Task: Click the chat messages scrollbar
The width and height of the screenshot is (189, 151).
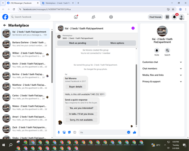Action: click(x=136, y=94)
